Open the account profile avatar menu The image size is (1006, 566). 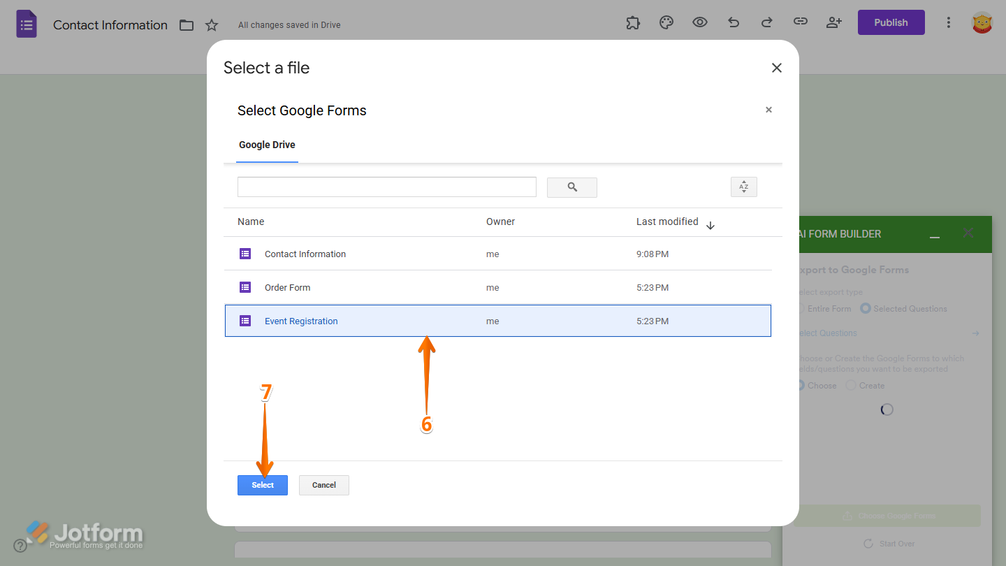(x=982, y=22)
